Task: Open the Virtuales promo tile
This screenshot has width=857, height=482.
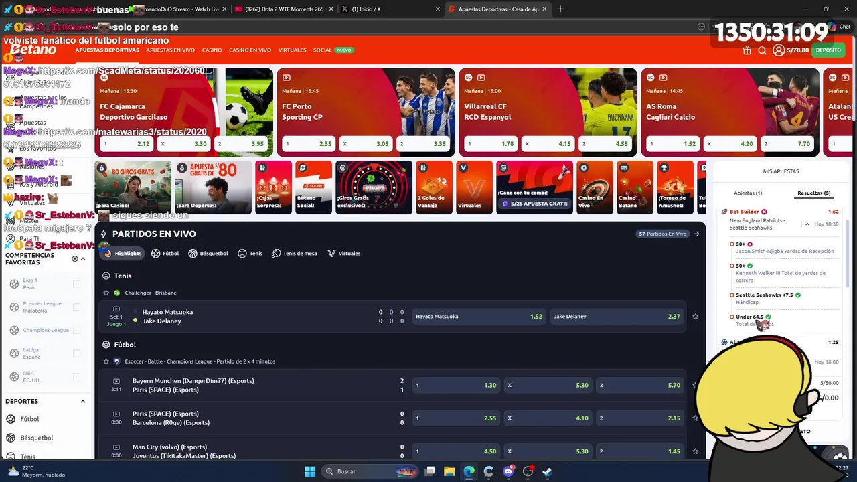Action: click(x=474, y=187)
